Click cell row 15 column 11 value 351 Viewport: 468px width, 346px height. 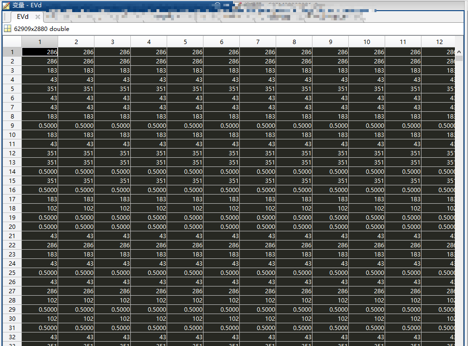pos(403,181)
